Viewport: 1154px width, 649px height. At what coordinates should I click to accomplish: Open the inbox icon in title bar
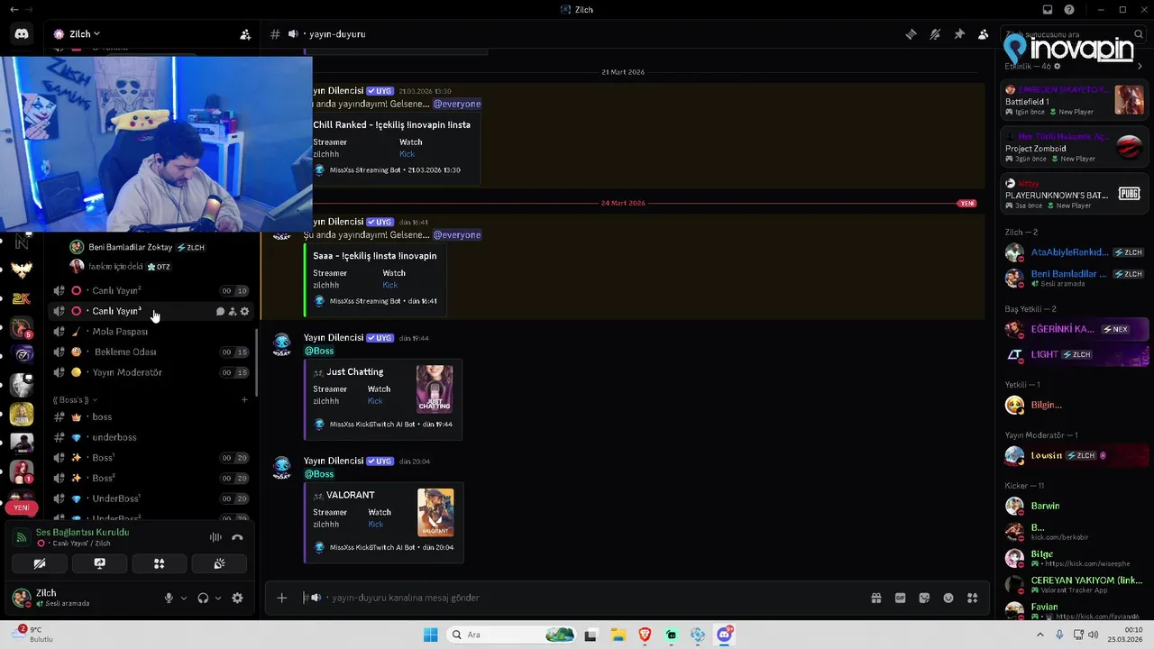(1048, 9)
